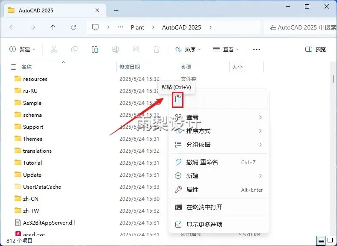Select the ru-RU folder
The width and height of the screenshot is (337, 246).
point(30,91)
